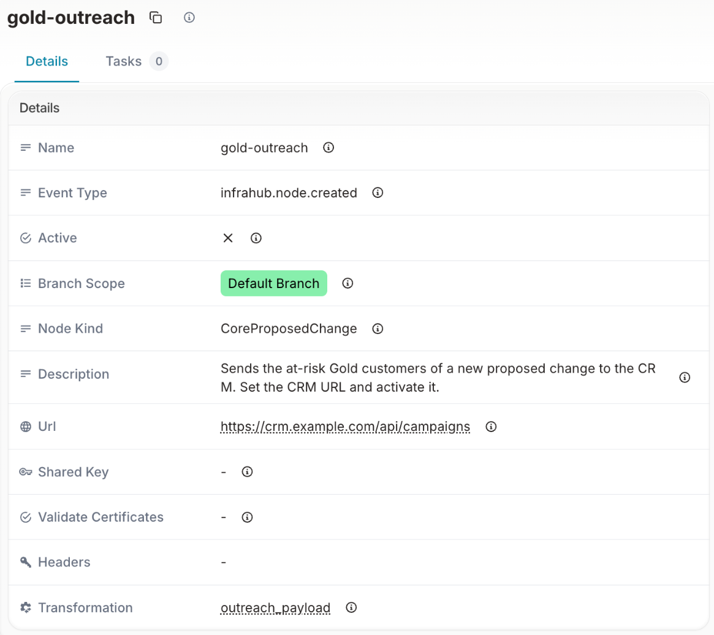Click the Active X status mark
This screenshot has height=635, width=714.
pyautogui.click(x=228, y=238)
